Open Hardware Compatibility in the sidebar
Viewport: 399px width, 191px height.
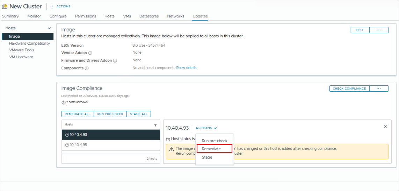pos(29,44)
